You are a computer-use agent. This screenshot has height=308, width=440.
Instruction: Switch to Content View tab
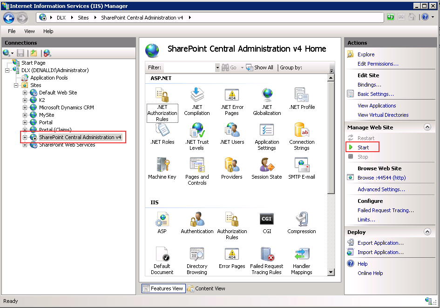click(206, 288)
